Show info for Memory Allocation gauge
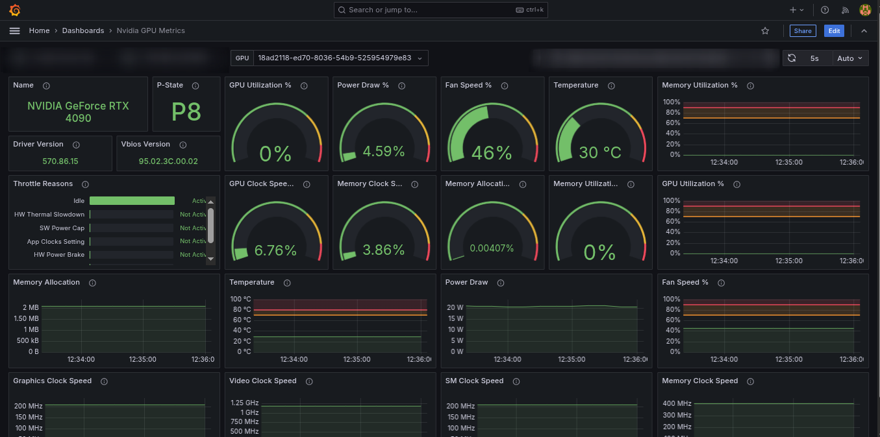The height and width of the screenshot is (437, 880). (523, 184)
